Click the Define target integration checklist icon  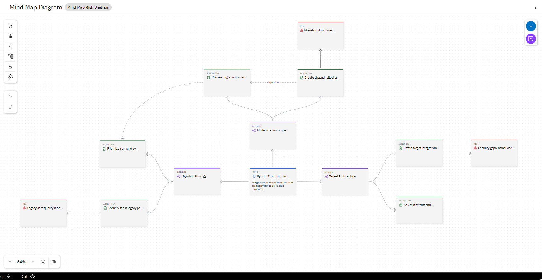pos(400,148)
